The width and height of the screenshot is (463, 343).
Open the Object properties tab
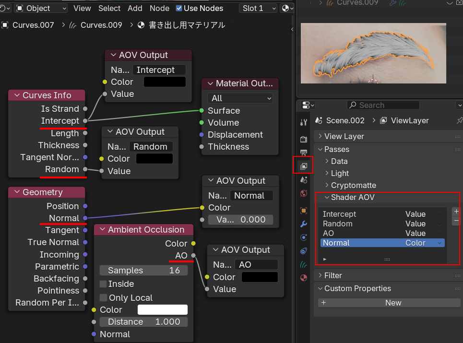303,211
